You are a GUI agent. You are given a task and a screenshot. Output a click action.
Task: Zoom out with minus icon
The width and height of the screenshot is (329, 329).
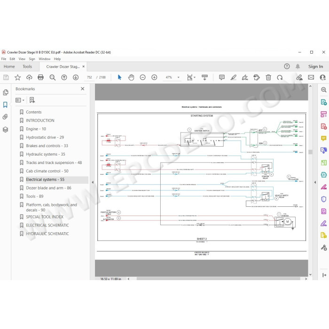[x=143, y=78]
